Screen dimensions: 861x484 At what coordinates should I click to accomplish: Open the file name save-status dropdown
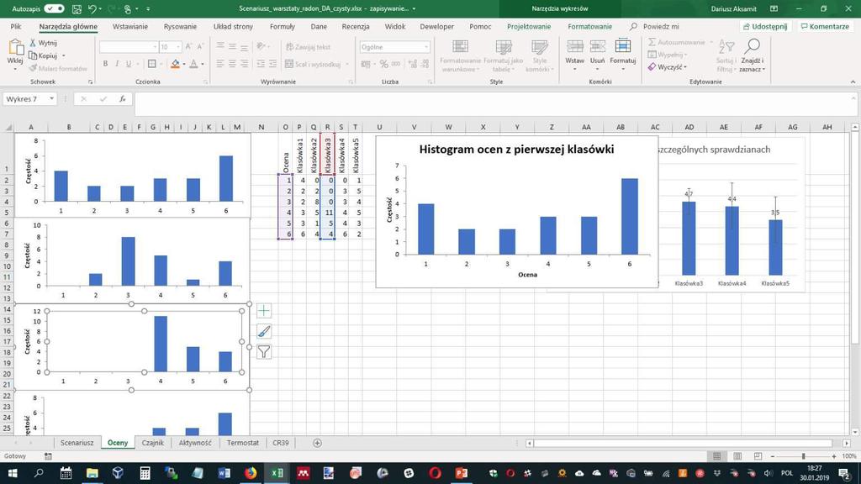pos(414,8)
